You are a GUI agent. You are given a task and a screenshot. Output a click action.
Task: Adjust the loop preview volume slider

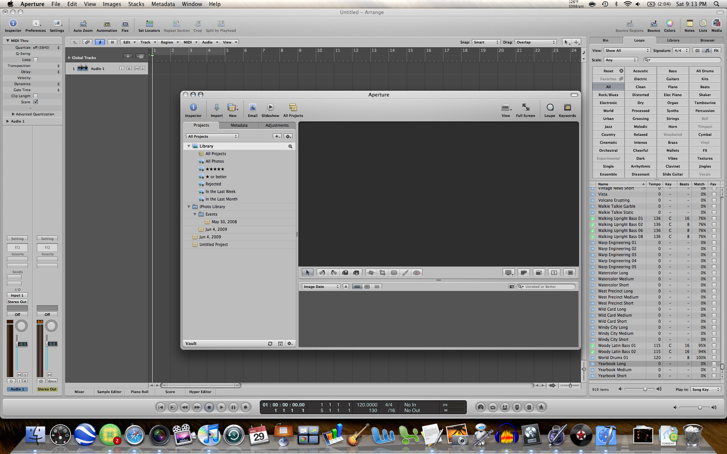tap(645, 389)
